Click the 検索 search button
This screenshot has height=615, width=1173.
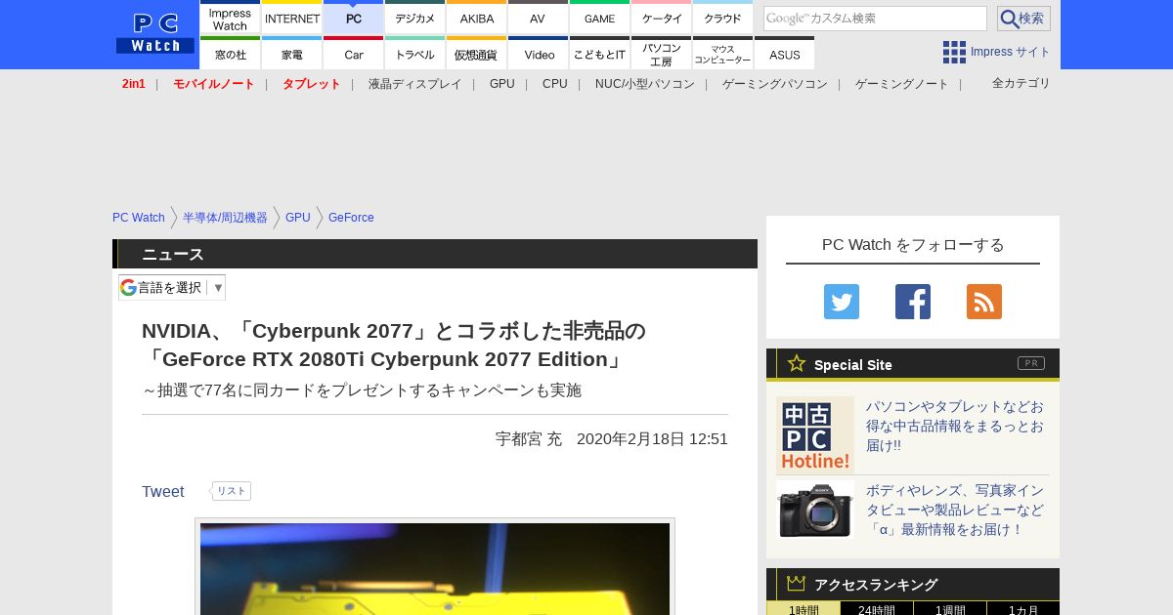click(1023, 19)
